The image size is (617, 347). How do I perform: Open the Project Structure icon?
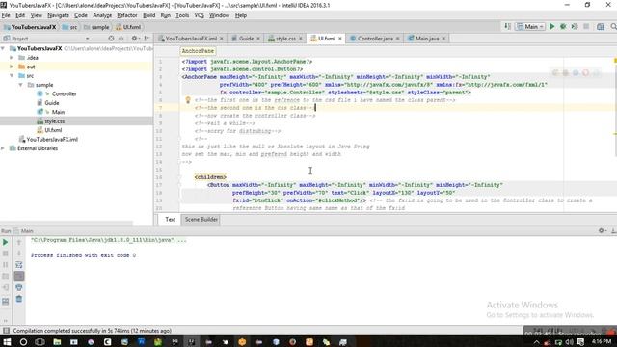(600, 26)
